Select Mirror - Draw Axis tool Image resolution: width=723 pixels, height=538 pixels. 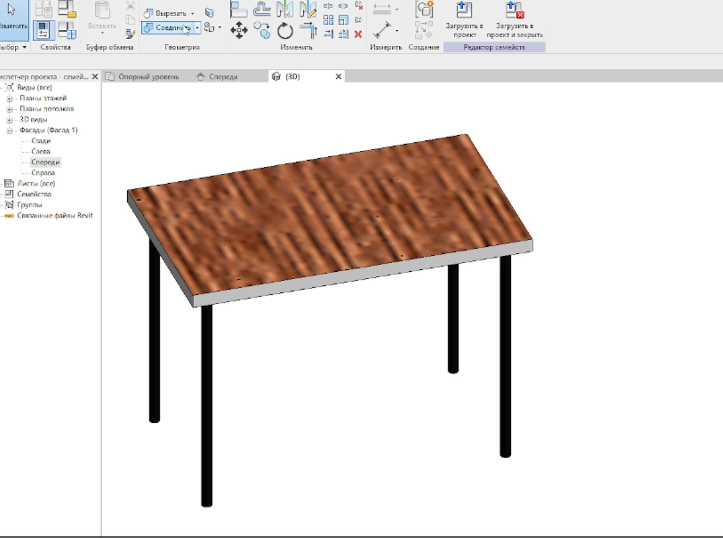point(308,9)
